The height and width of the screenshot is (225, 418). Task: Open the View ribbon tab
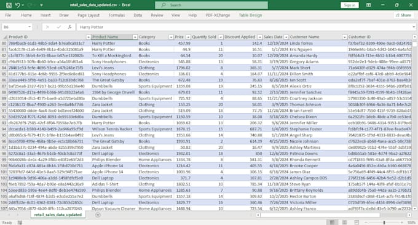[x=175, y=15]
